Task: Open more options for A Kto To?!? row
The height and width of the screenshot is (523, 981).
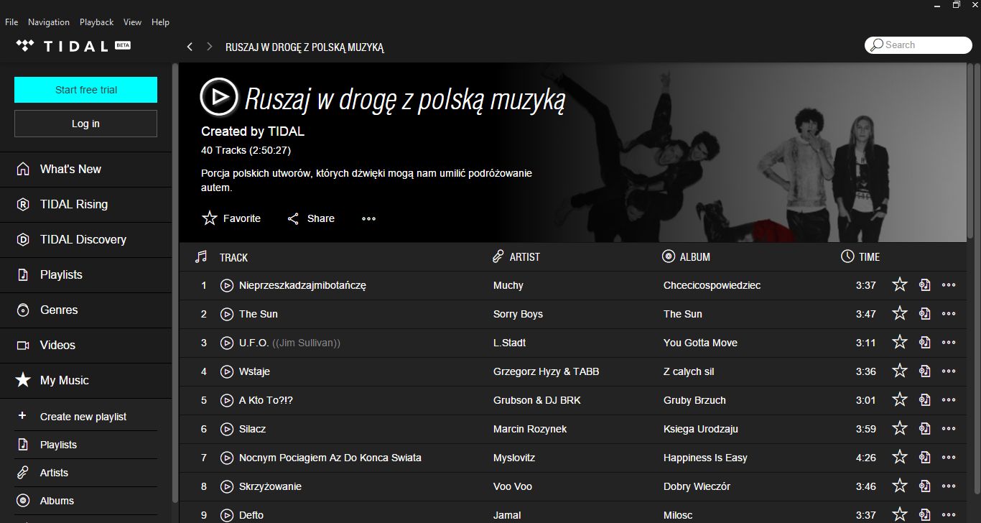Action: tap(949, 400)
